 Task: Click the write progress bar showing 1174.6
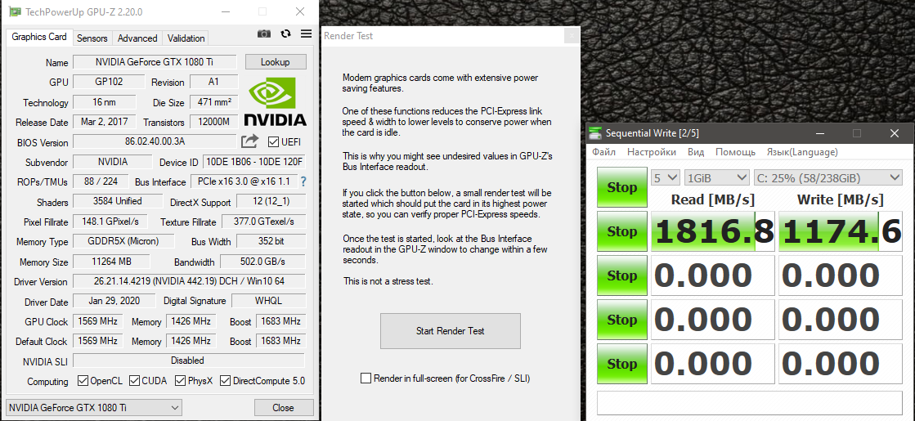click(841, 231)
